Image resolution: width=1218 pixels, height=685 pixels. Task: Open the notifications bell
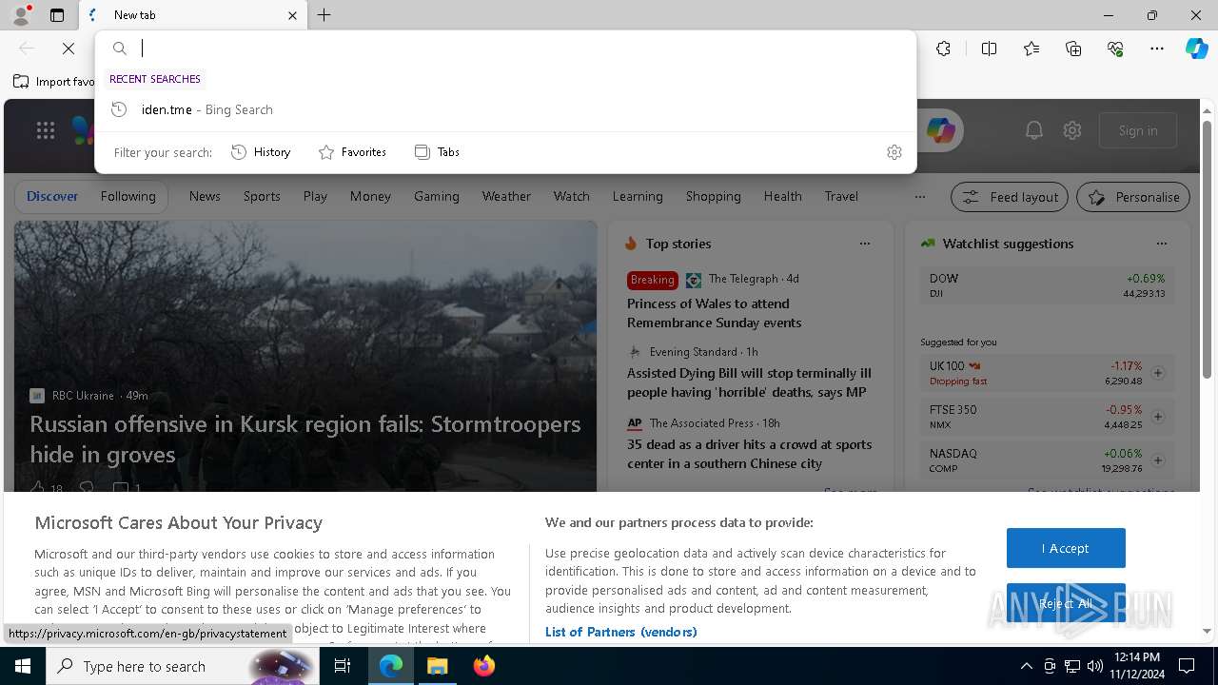click(1034, 130)
